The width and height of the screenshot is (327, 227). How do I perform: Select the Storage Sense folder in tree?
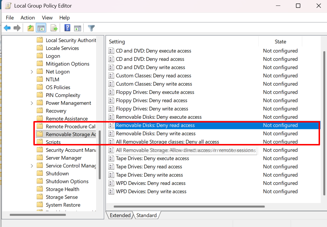[62, 197]
